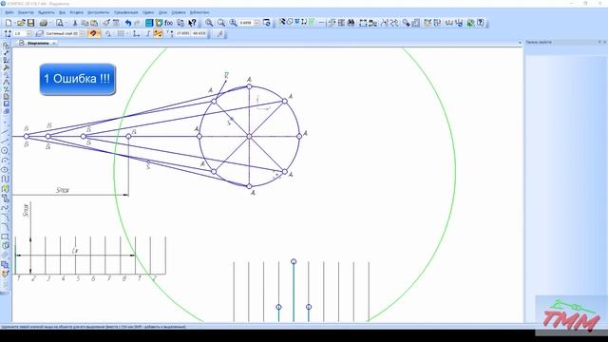608x342 pixels.
Task: Close the Diagramma document tab
Action: 54,43
